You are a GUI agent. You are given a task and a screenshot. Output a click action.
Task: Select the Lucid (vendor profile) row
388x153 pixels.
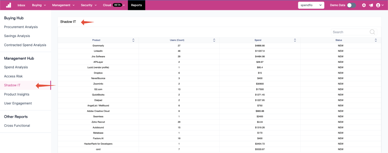(x=220, y=67)
